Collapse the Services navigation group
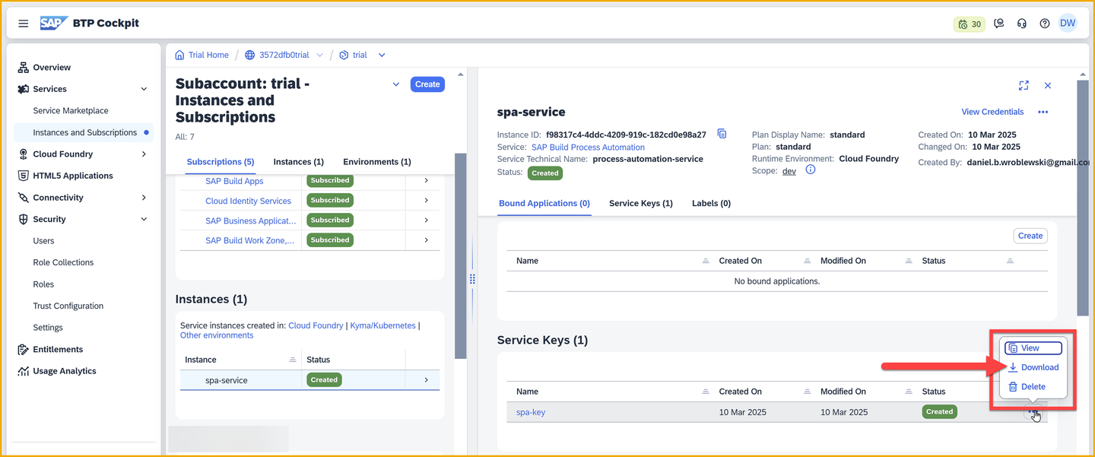Screen dimensions: 1095x457 click(144, 89)
